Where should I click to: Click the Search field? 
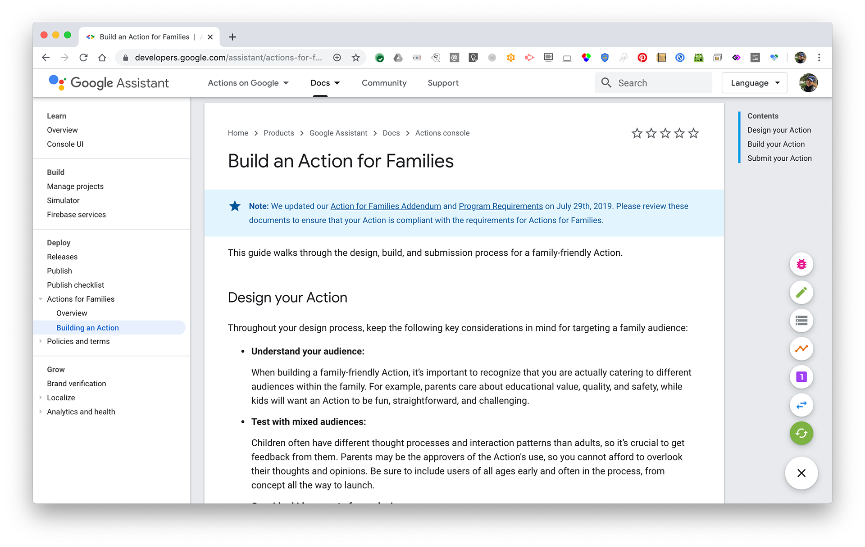[653, 83]
